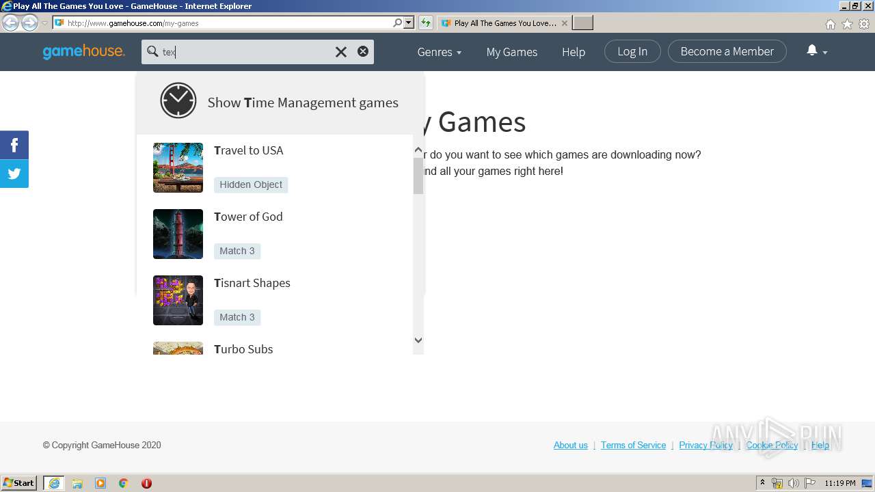Open browser Home icon
Viewport: 875px width, 492px height.
(830, 24)
